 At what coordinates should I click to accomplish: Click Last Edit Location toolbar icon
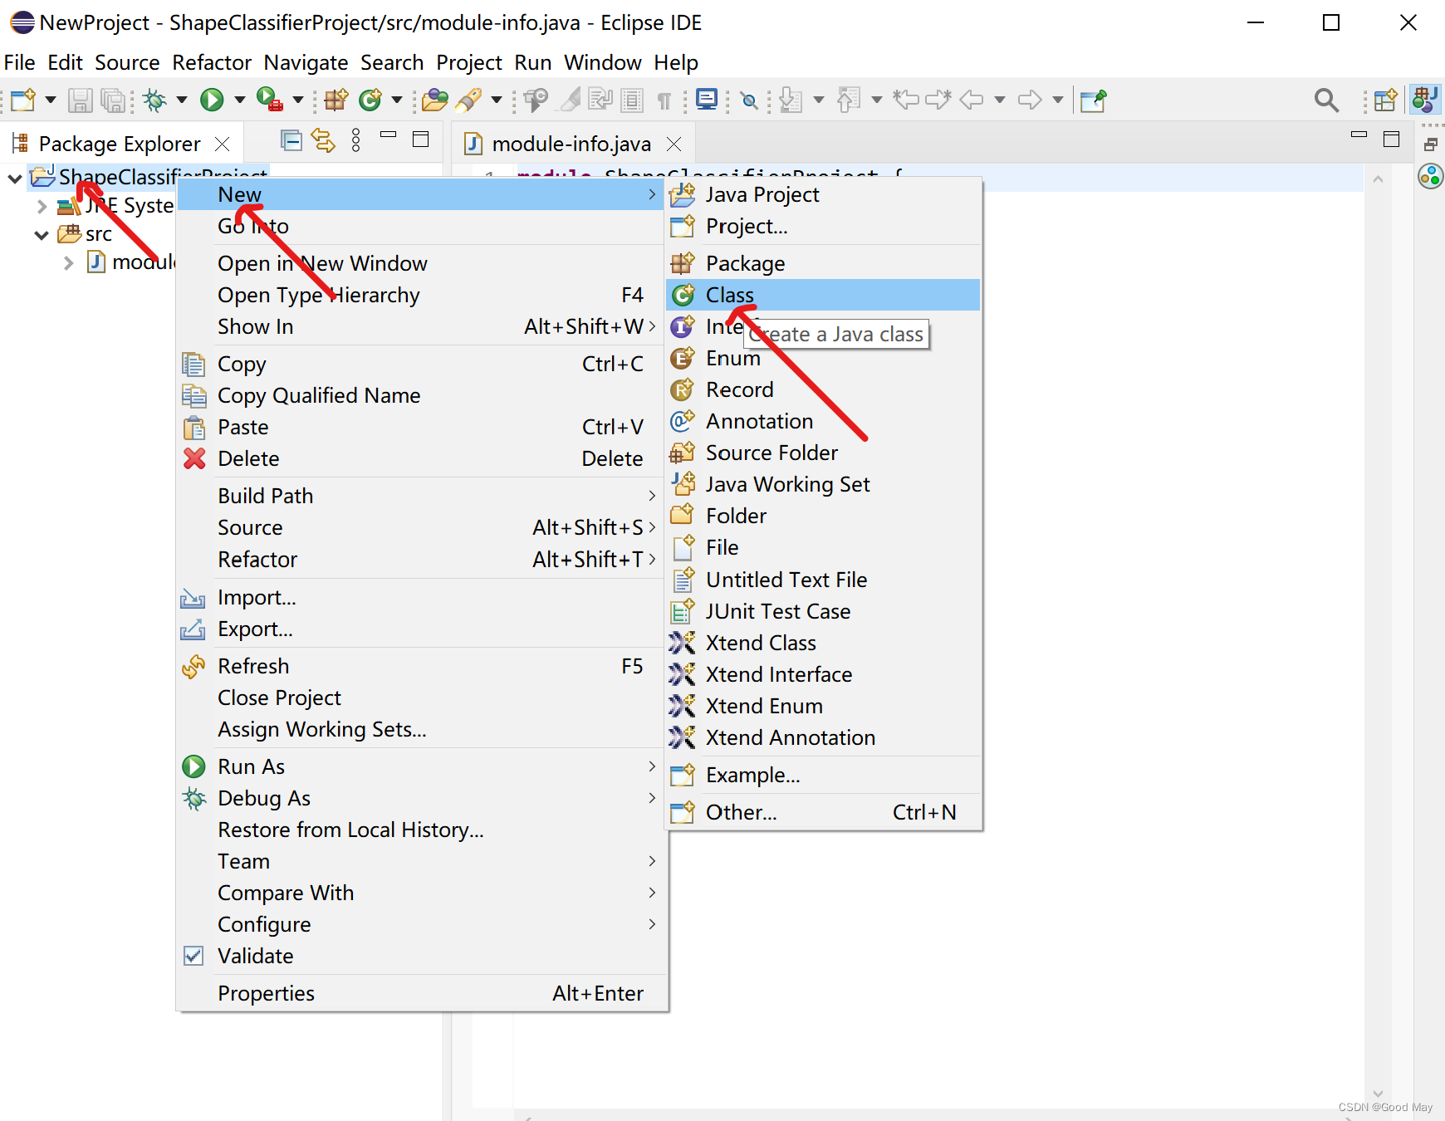coord(905,100)
